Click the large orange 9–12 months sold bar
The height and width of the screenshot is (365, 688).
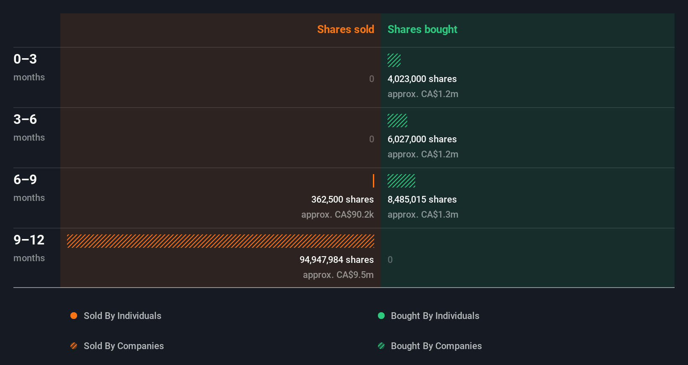(220, 241)
